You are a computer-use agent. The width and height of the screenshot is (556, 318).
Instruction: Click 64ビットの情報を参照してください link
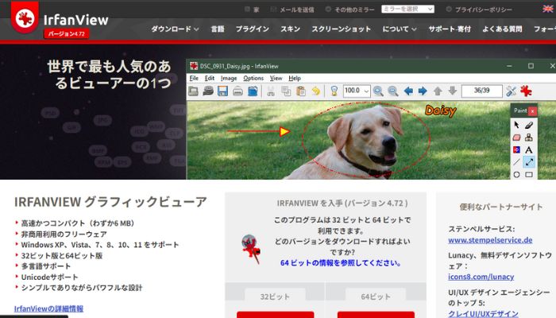click(x=341, y=263)
